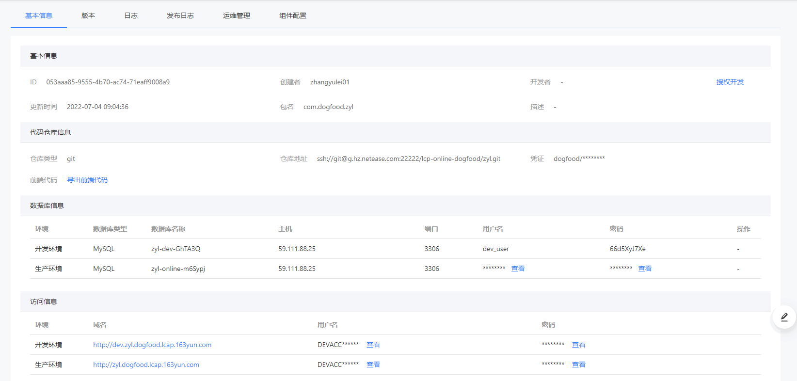Viewport: 797px width, 381px height.
Task: Click the update time 2022-07-04 09:04:36
Action: click(x=97, y=107)
